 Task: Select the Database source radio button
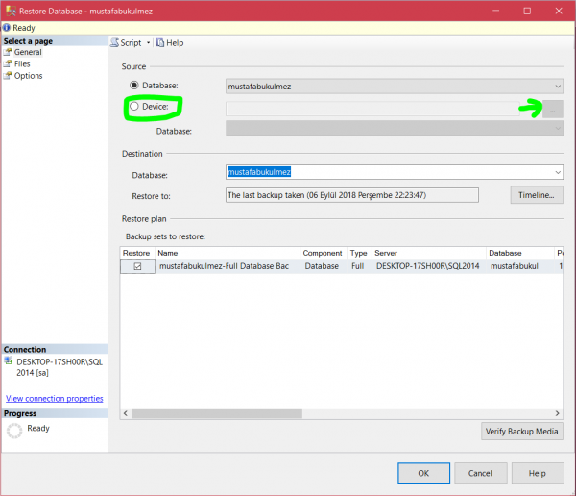(134, 86)
